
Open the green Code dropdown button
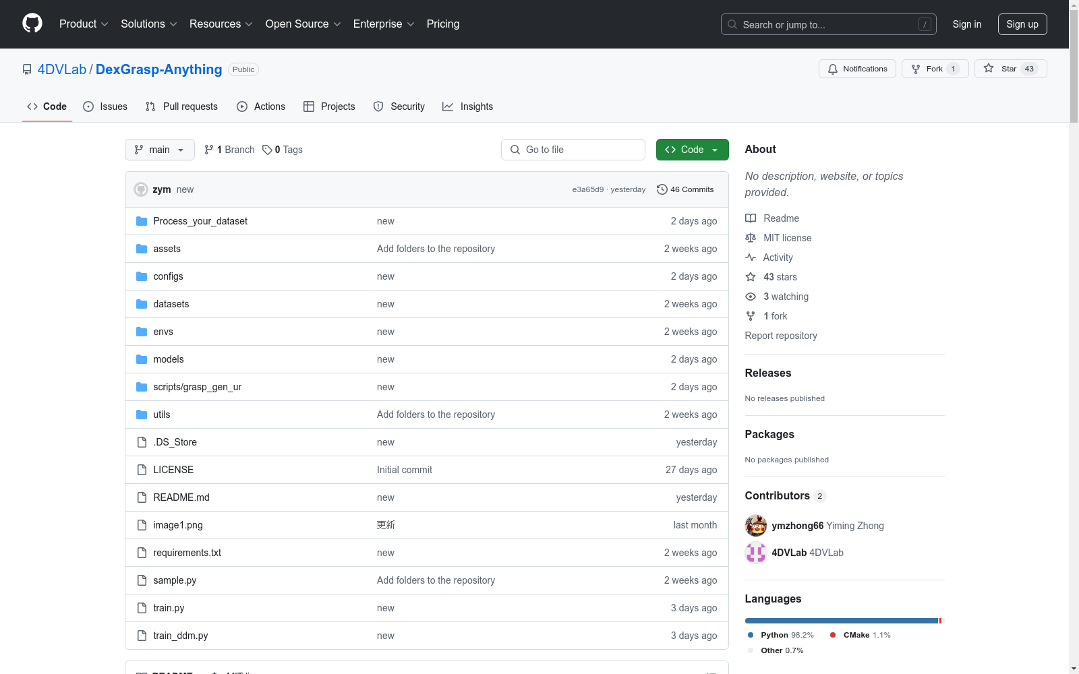[x=692, y=150]
